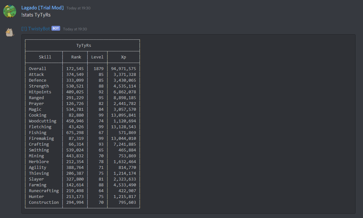Click Agility xp 814,770
This screenshot has height=218, width=363.
point(127,167)
